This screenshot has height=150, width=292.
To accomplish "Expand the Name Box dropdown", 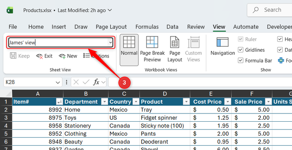I will (58, 82).
